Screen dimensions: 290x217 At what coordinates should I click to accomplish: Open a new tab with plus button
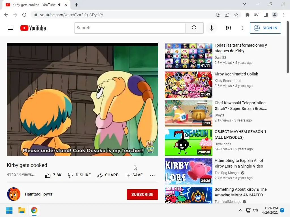click(76, 5)
